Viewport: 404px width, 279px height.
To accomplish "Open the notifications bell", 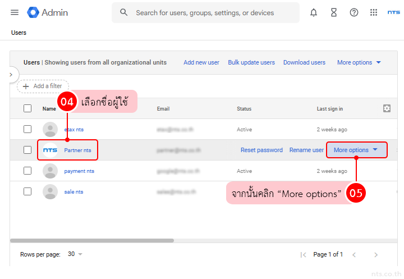I will (x=314, y=12).
